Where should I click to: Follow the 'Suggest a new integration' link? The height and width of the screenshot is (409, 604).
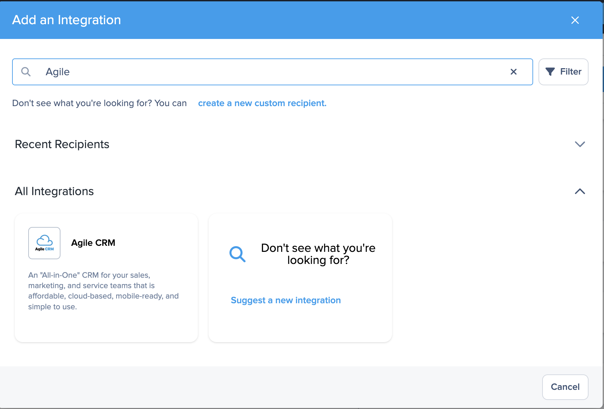286,300
